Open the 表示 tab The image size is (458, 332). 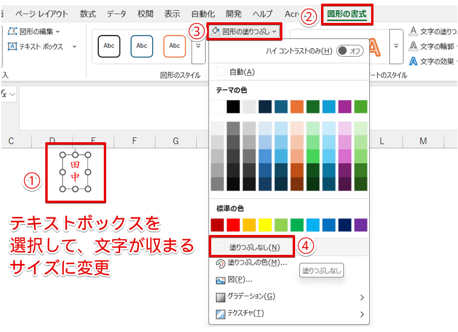click(x=172, y=14)
